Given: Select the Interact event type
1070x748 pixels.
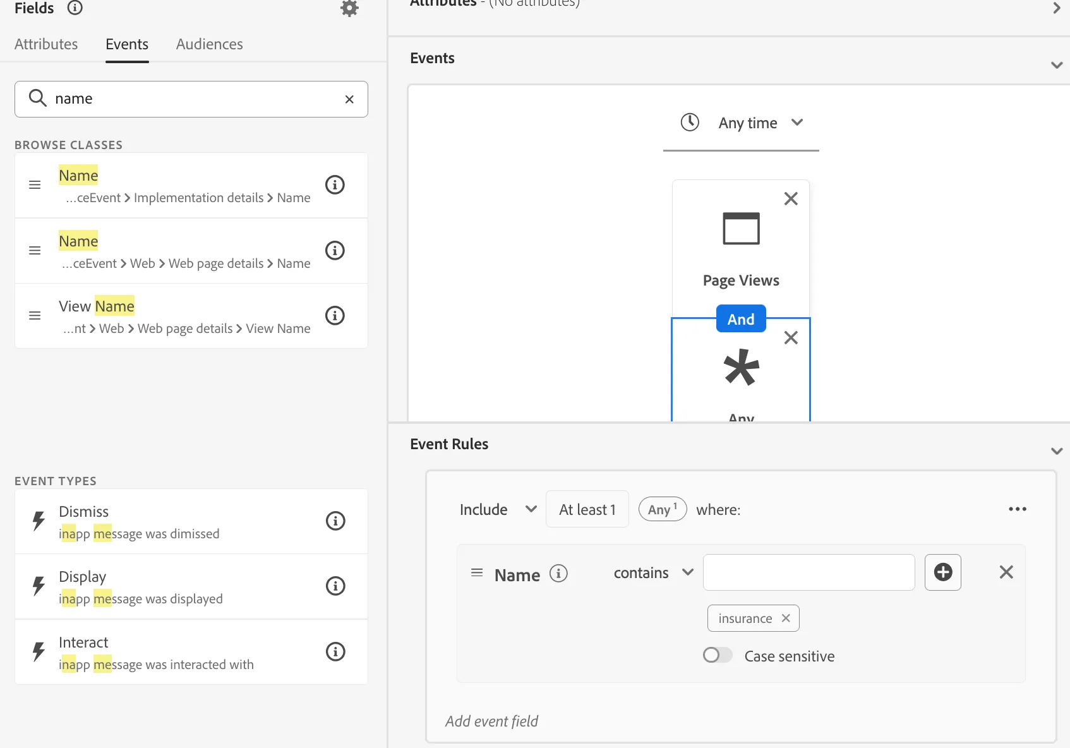Looking at the screenshot, I should pos(191,652).
